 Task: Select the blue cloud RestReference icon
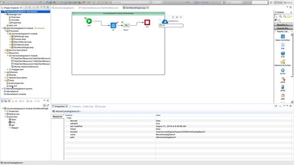[165, 22]
